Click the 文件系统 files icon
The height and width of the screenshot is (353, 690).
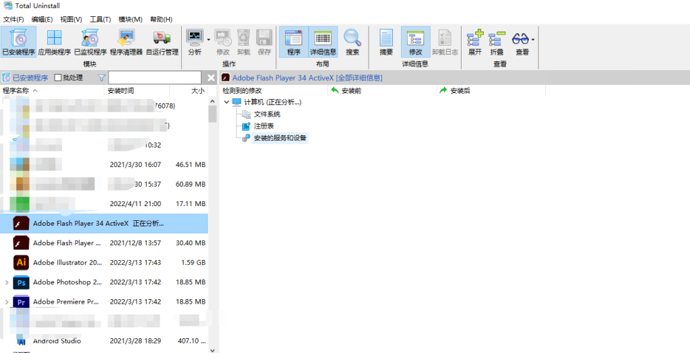[x=246, y=115]
